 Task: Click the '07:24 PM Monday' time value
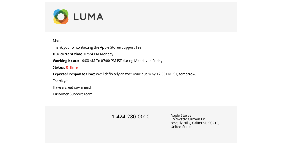99,54
